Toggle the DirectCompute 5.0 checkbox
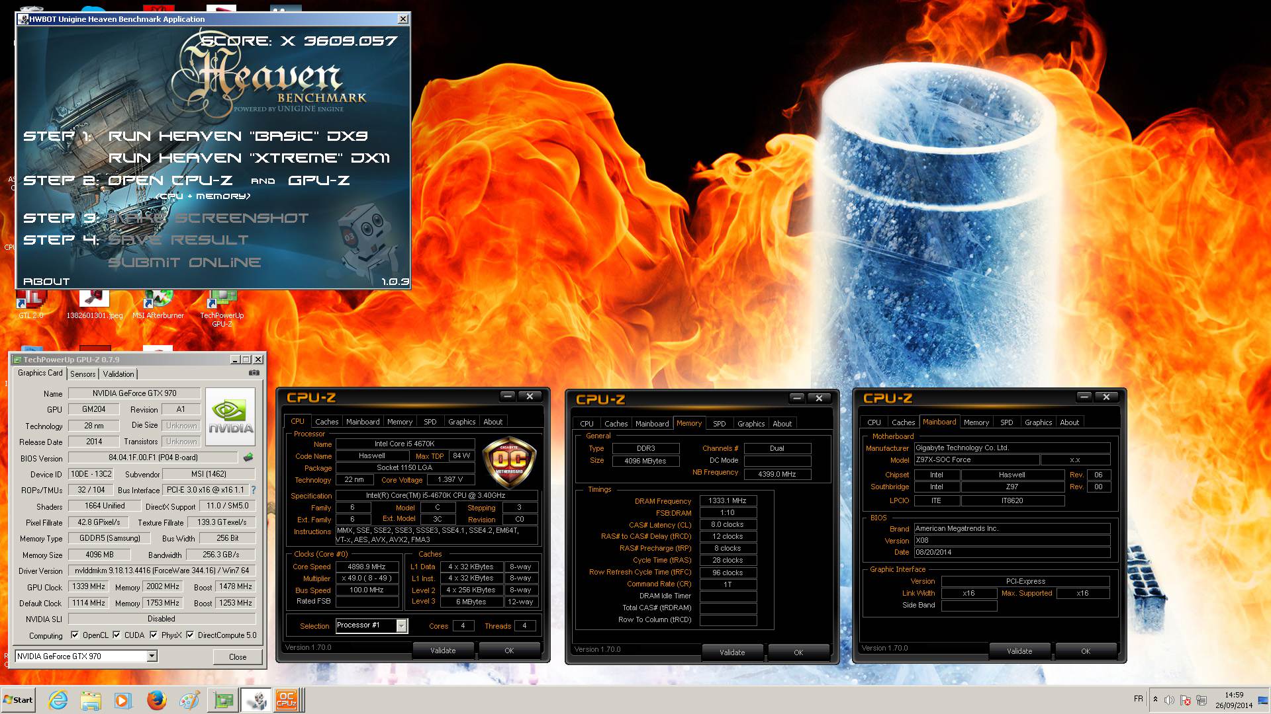The width and height of the screenshot is (1271, 714). pyautogui.click(x=190, y=635)
